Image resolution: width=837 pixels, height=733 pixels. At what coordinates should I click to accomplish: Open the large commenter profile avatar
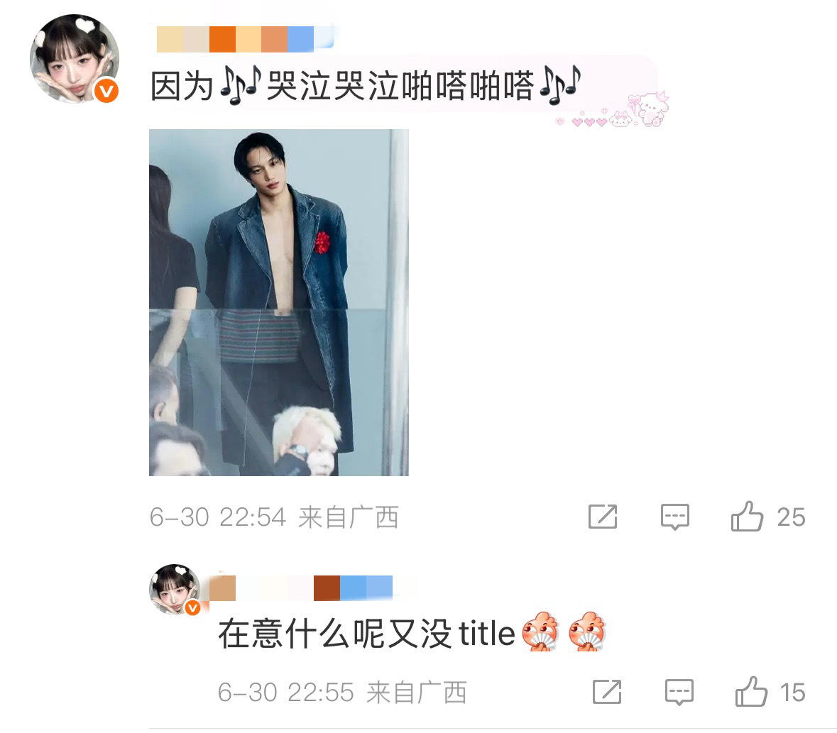[x=75, y=59]
